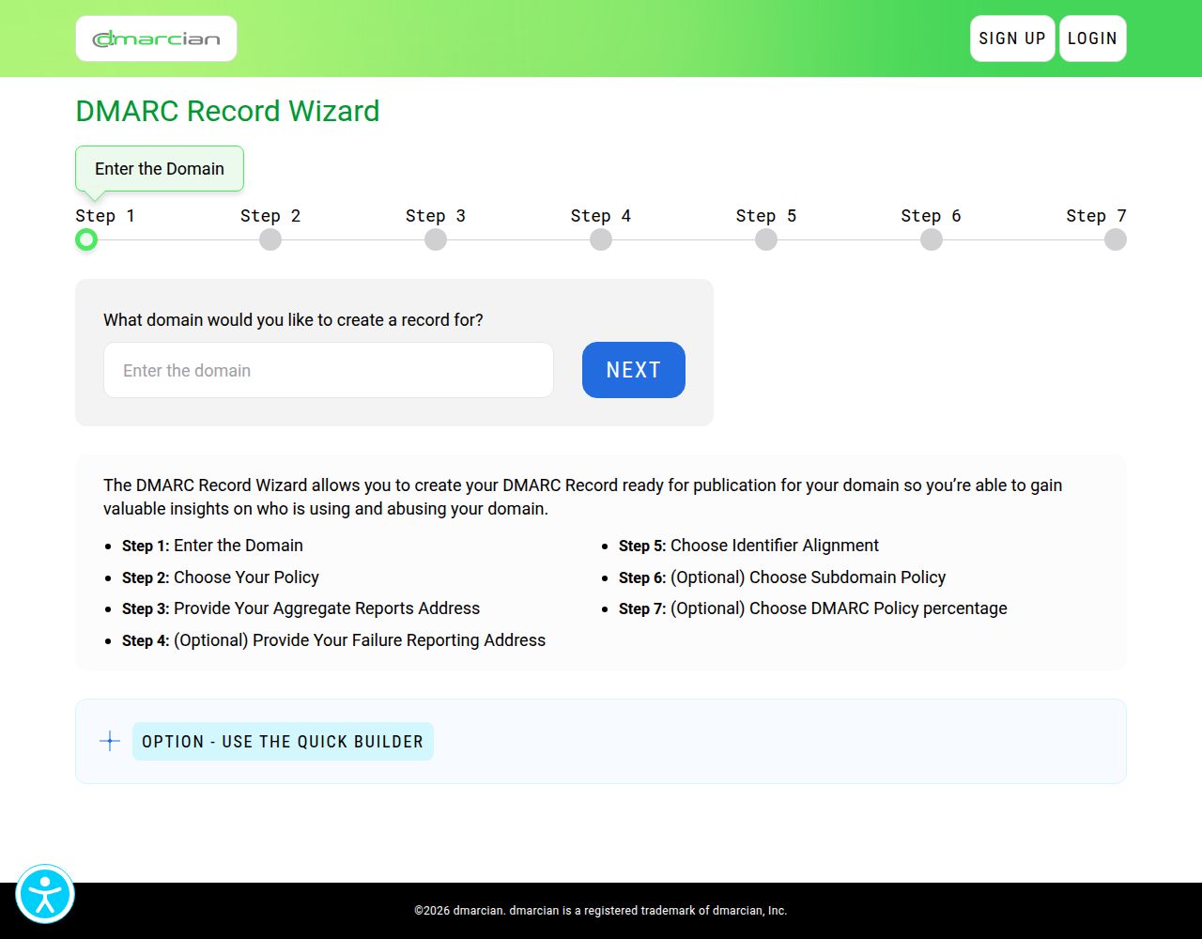The height and width of the screenshot is (939, 1202).
Task: Click the domain question label text
Action: (x=293, y=320)
